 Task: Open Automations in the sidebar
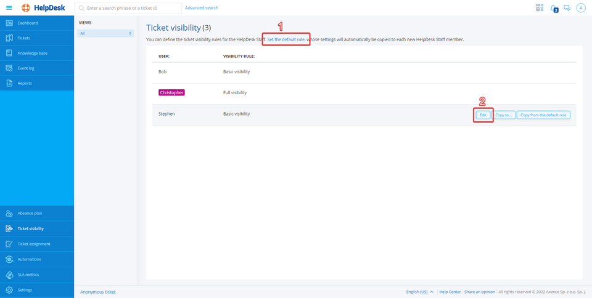(30, 259)
